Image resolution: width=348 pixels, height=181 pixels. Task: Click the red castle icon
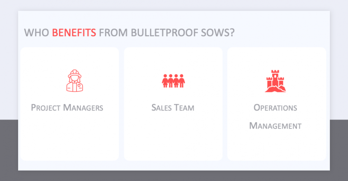(276, 81)
